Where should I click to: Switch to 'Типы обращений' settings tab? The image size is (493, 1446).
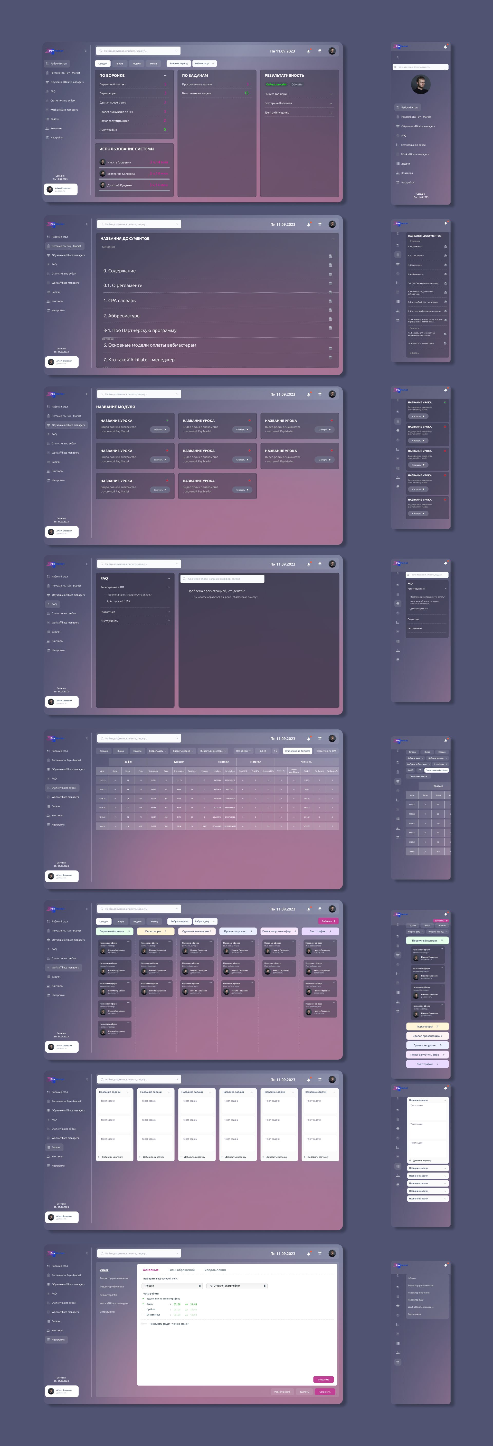point(181,1270)
